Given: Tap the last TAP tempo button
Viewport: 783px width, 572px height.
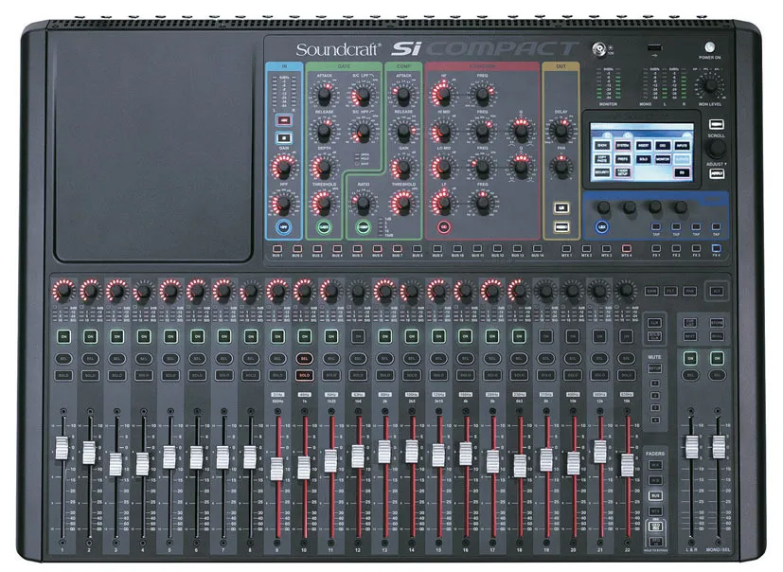Looking at the screenshot, I should (716, 227).
